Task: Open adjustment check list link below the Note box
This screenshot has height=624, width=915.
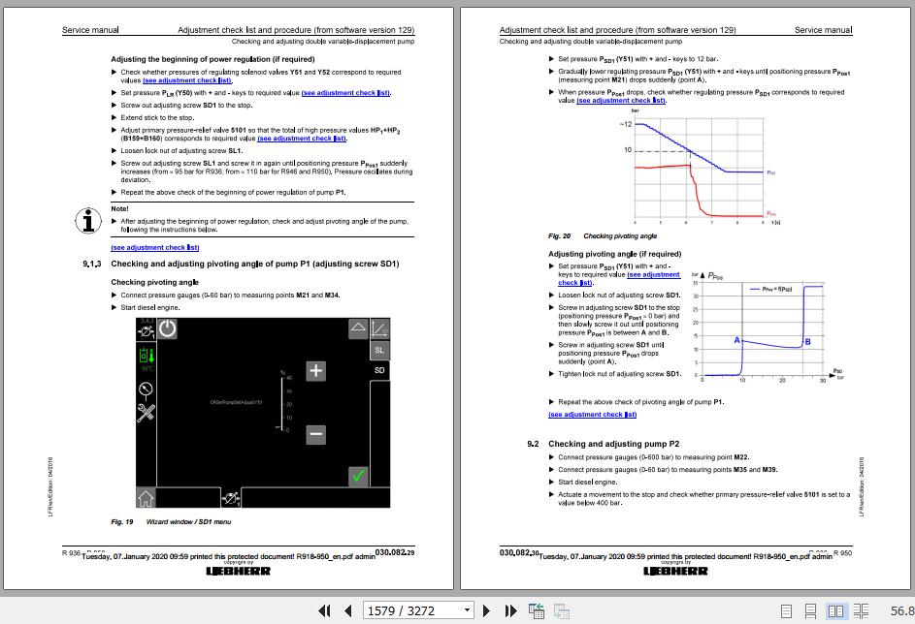Action: (155, 248)
